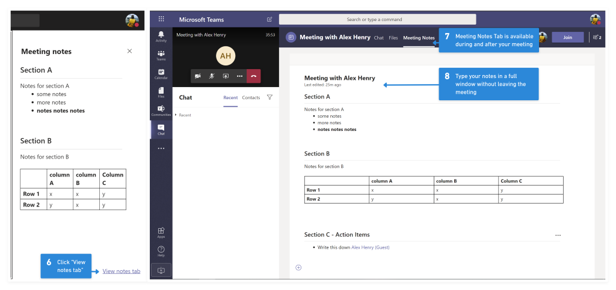Click 'more notes' bullet in side panel
Viewport: 616px width, 290px height.
(51, 102)
